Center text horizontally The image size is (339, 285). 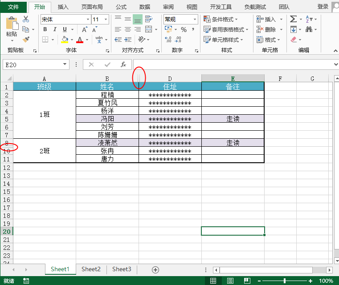coord(128,29)
